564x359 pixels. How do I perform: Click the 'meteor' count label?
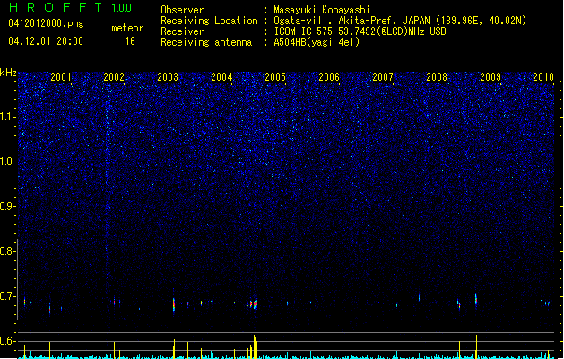click(x=127, y=28)
